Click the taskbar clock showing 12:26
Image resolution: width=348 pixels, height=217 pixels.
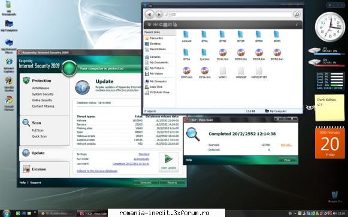point(342,213)
